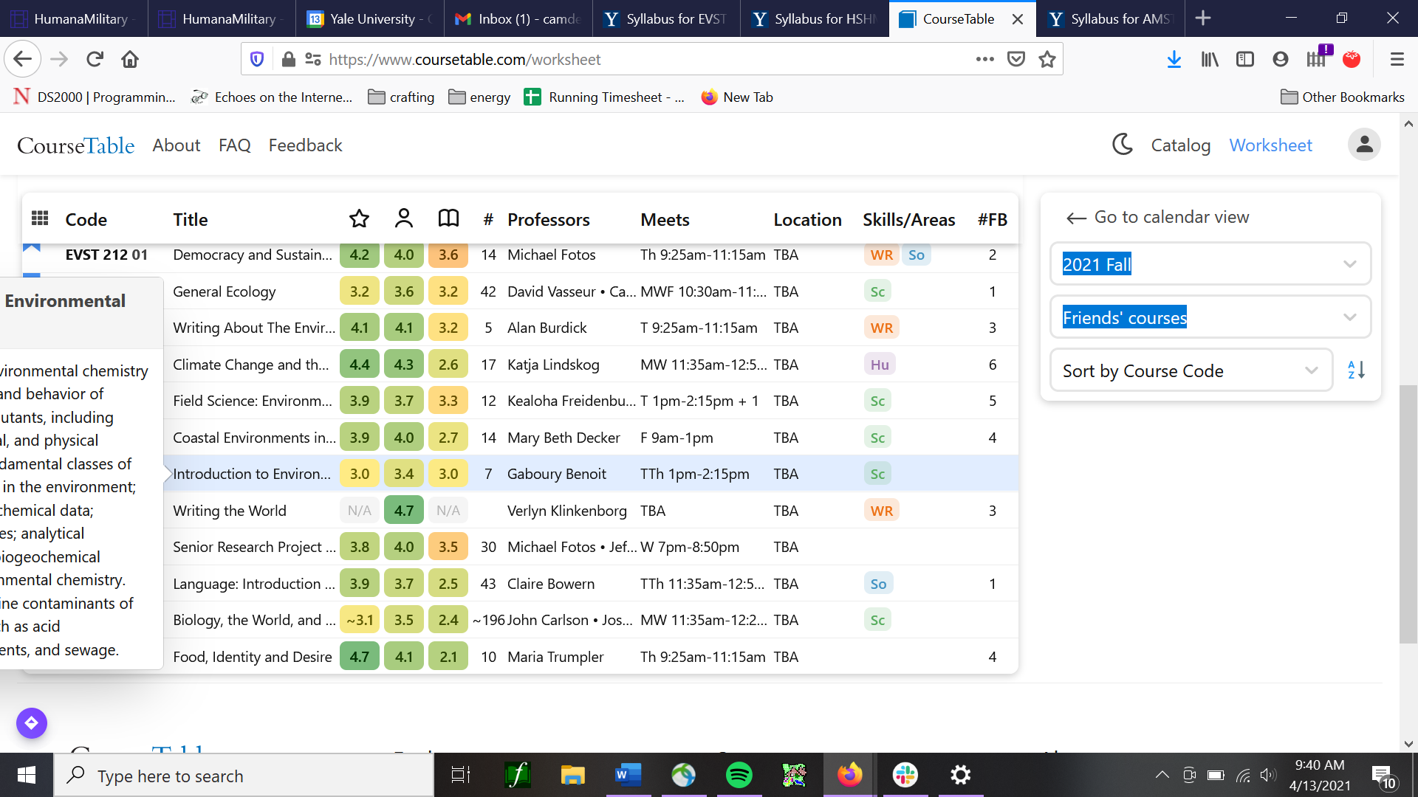Open the red tomato extension icon
Viewport: 1418px width, 797px height.
[1352, 59]
